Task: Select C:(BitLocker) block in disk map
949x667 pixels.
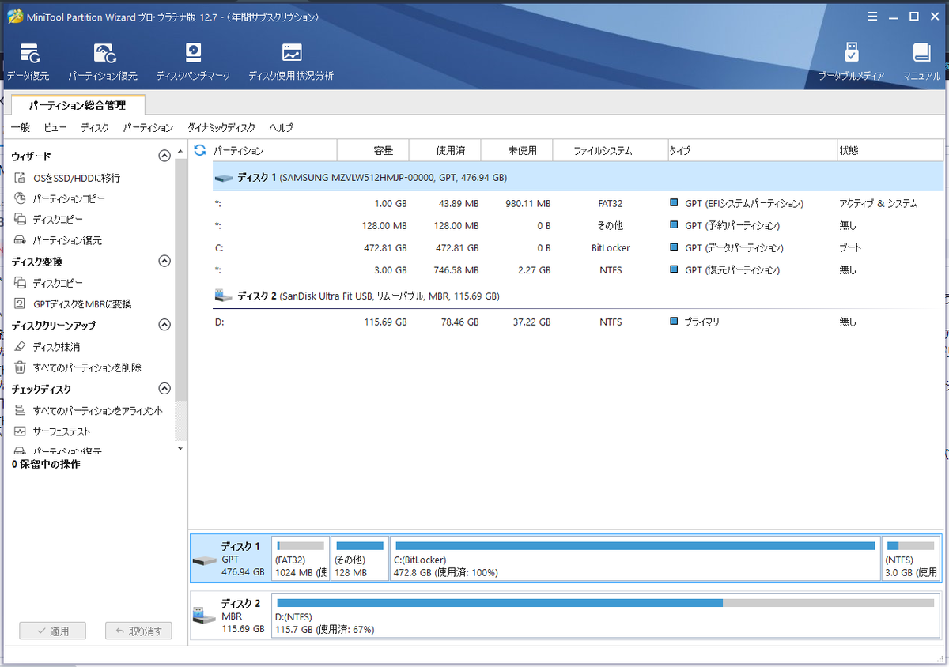Action: 635,559
